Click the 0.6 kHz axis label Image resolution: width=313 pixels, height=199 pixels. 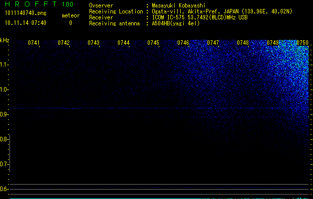(4, 189)
